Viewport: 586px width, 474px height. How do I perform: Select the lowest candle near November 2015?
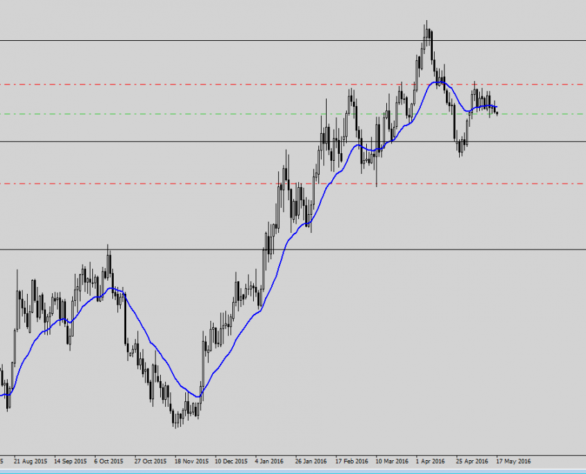(x=175, y=419)
